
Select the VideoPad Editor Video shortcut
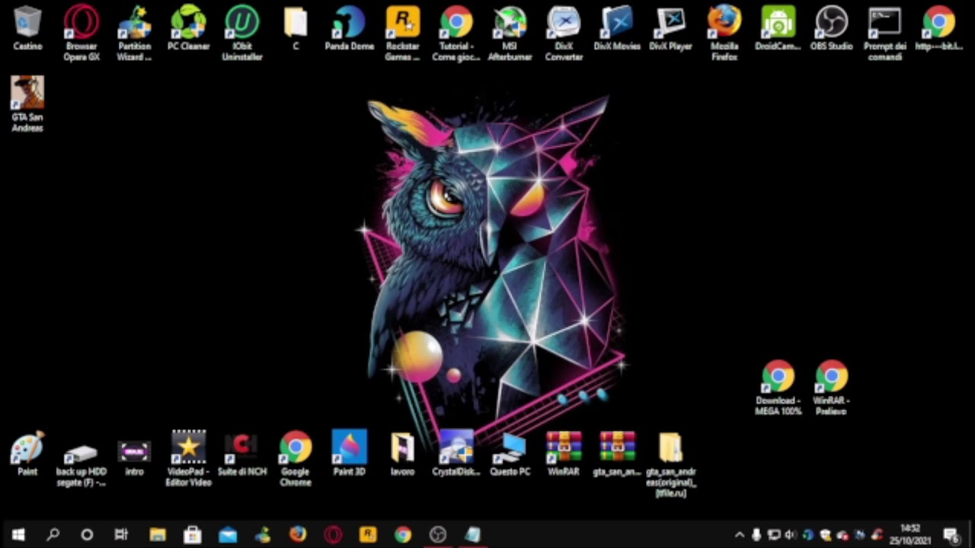[188, 459]
